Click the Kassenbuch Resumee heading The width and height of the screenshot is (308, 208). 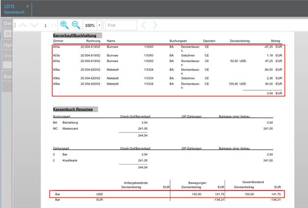[76, 109]
